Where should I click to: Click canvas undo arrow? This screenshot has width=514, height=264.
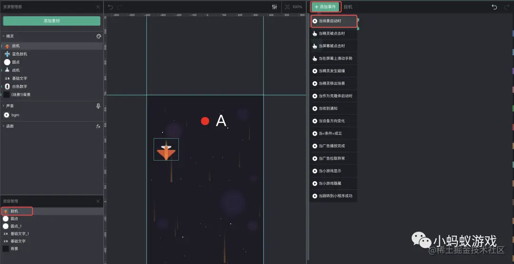click(110, 7)
